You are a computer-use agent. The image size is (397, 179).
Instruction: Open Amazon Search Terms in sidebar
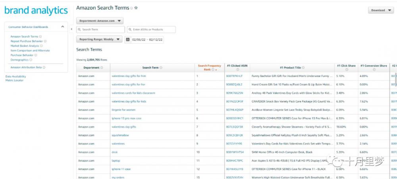[x=24, y=37]
